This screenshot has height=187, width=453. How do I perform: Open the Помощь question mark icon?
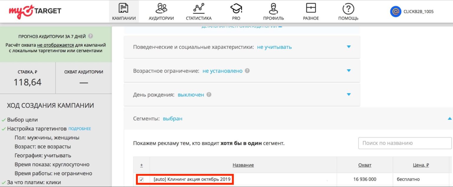(348, 8)
